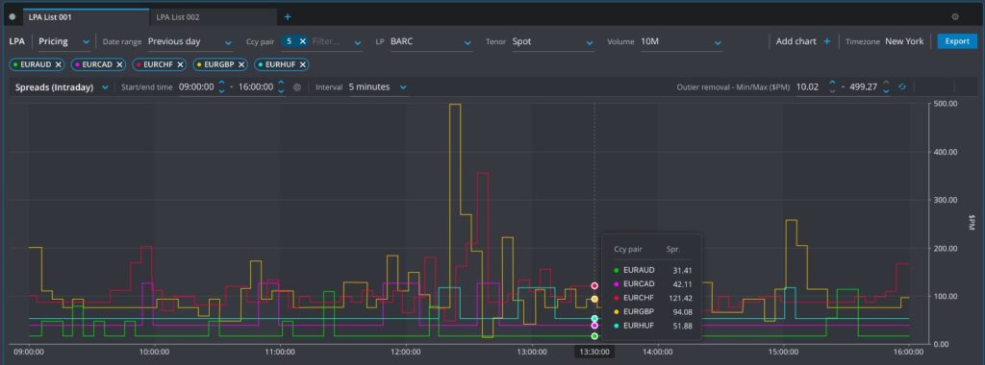This screenshot has height=365, width=985.
Task: Click the 121.42 EURCHF spread value
Action: pos(680,298)
